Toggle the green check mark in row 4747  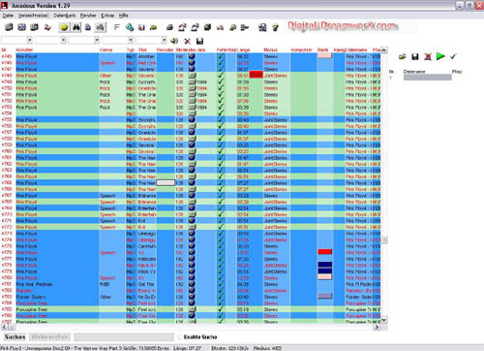[221, 69]
